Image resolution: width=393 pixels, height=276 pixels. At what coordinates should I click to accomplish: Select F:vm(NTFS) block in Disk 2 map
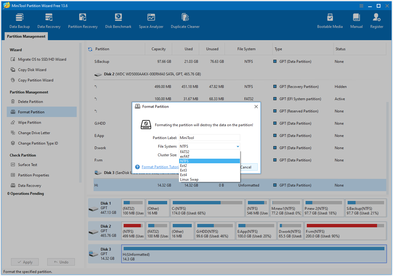click(x=345, y=231)
